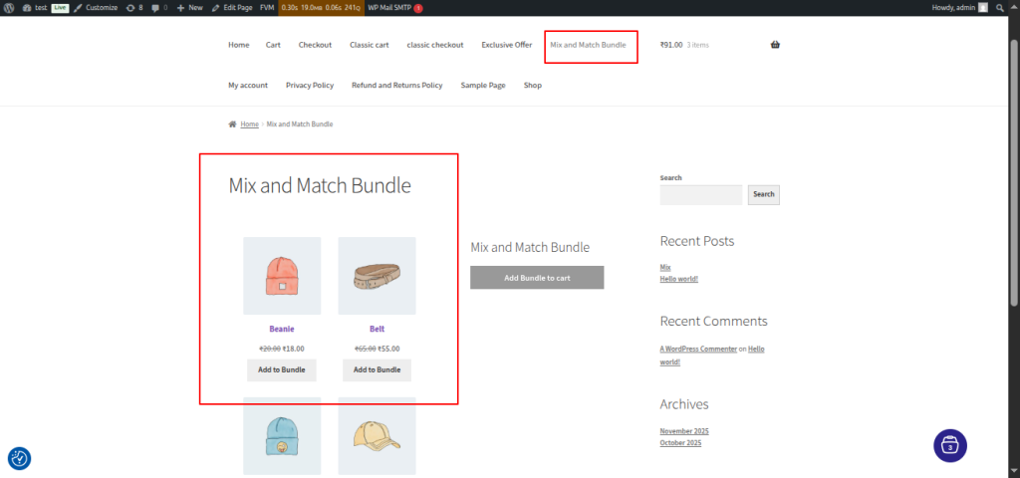This screenshot has height=478, width=1020.
Task: Click Edit Page in the admin bar
Action: pyautogui.click(x=232, y=8)
